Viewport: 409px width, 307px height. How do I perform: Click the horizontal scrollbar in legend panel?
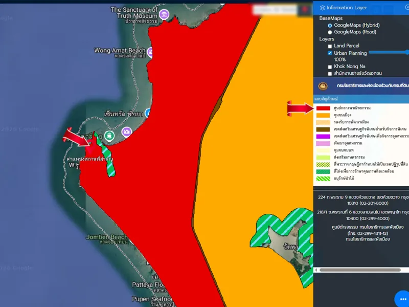358,270
